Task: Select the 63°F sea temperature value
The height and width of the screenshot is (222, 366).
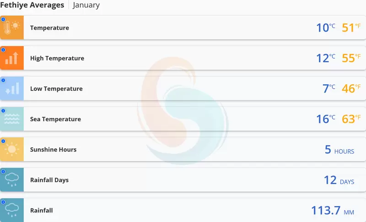Action: 351,119
